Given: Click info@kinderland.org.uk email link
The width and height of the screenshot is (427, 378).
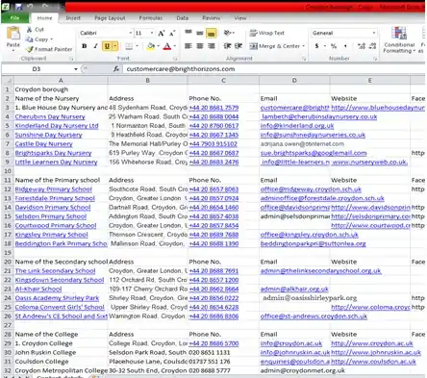Looking at the screenshot, I should tap(297, 126).
